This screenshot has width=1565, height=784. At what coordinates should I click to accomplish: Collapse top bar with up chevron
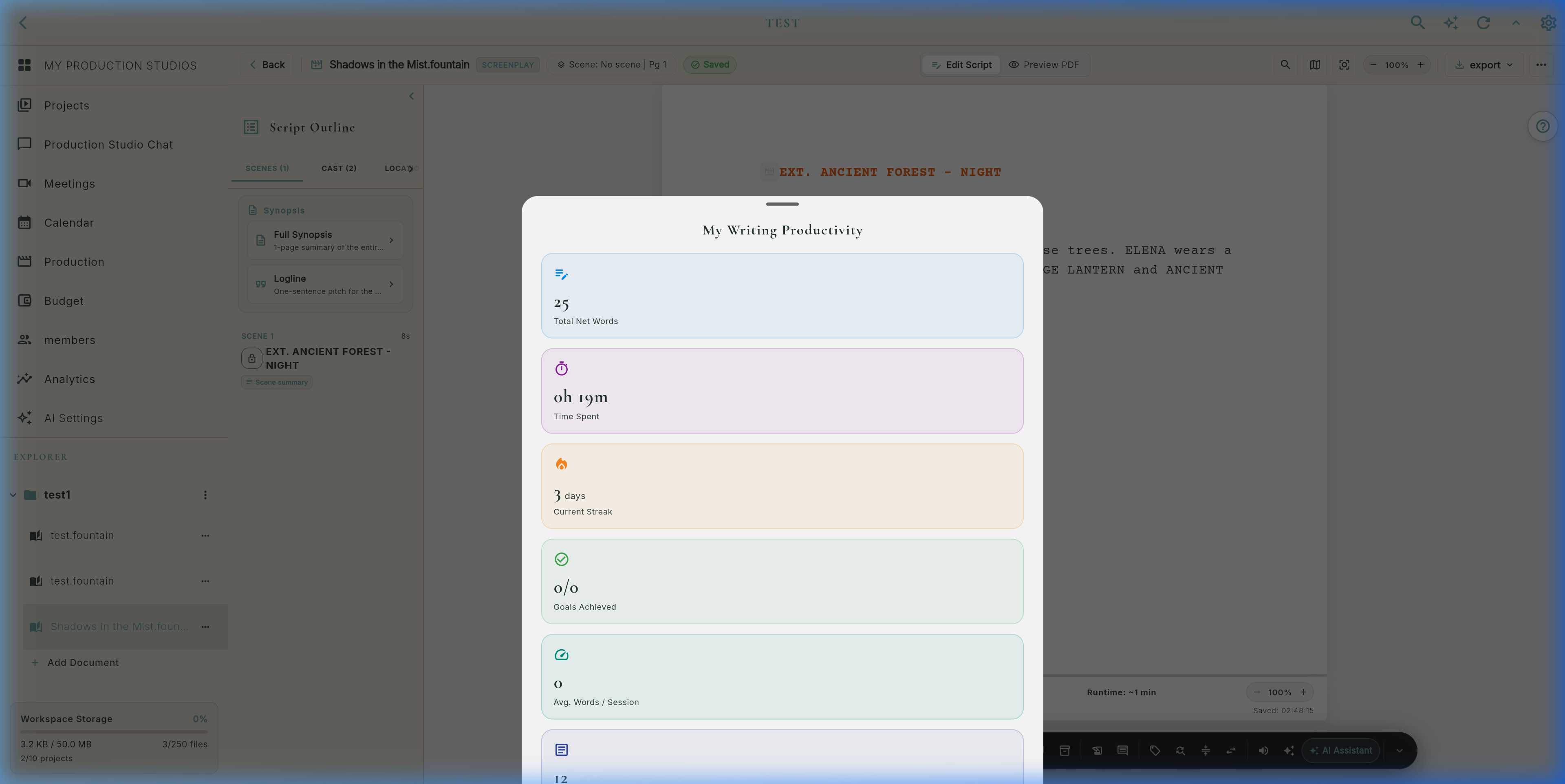pyautogui.click(x=1516, y=22)
